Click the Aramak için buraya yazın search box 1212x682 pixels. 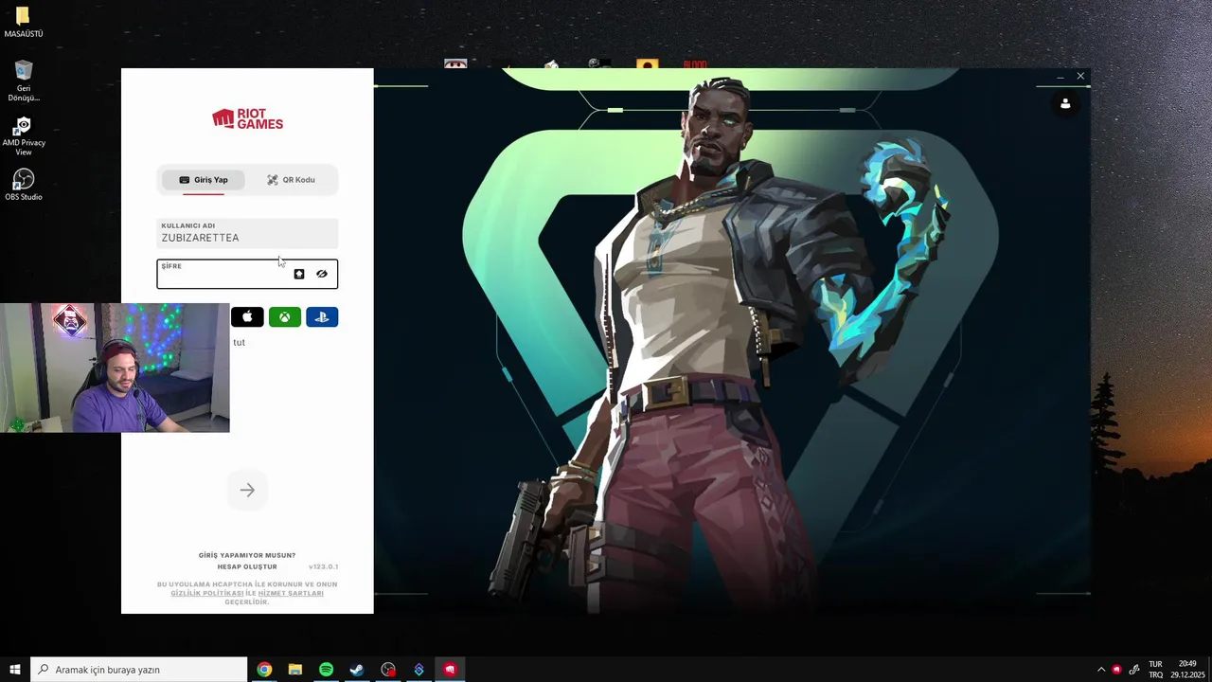click(139, 670)
